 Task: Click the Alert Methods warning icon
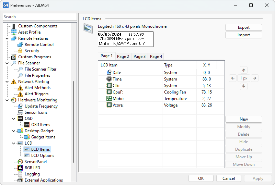(x=20, y=88)
